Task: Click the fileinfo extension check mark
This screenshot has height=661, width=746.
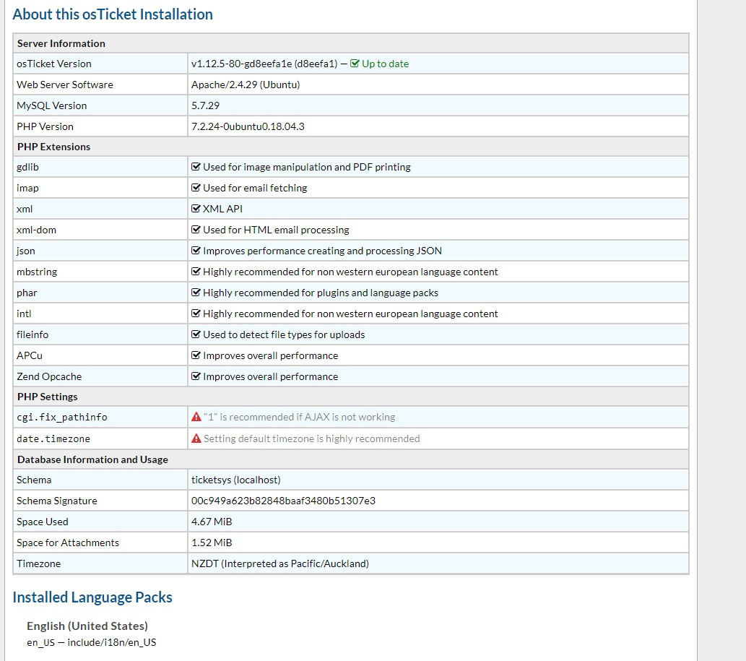Action: coord(196,334)
